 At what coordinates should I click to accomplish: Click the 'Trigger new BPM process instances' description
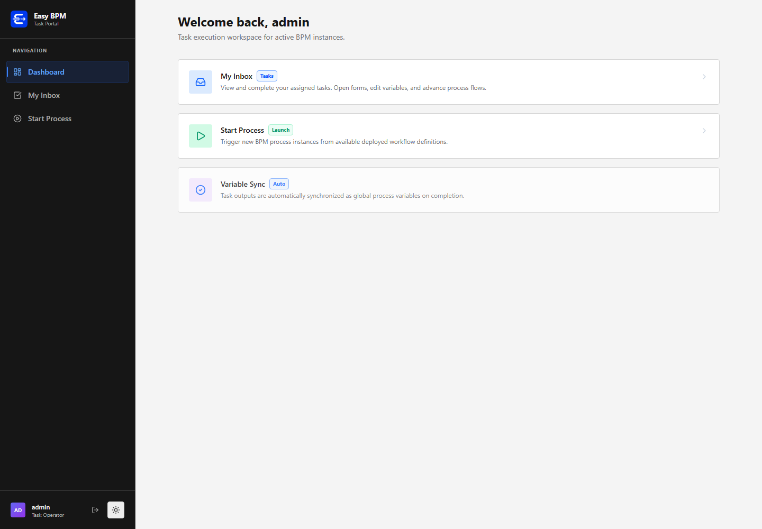coord(334,142)
